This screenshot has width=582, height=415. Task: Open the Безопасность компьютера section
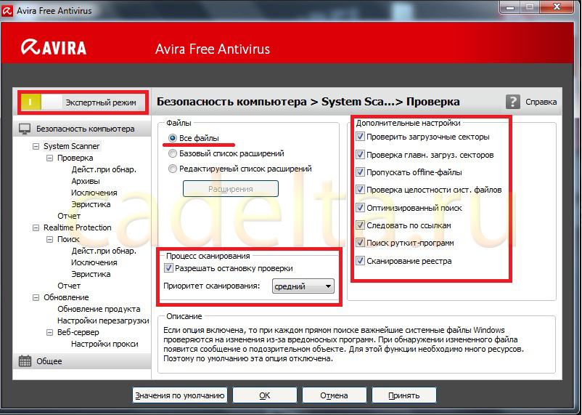tap(82, 129)
